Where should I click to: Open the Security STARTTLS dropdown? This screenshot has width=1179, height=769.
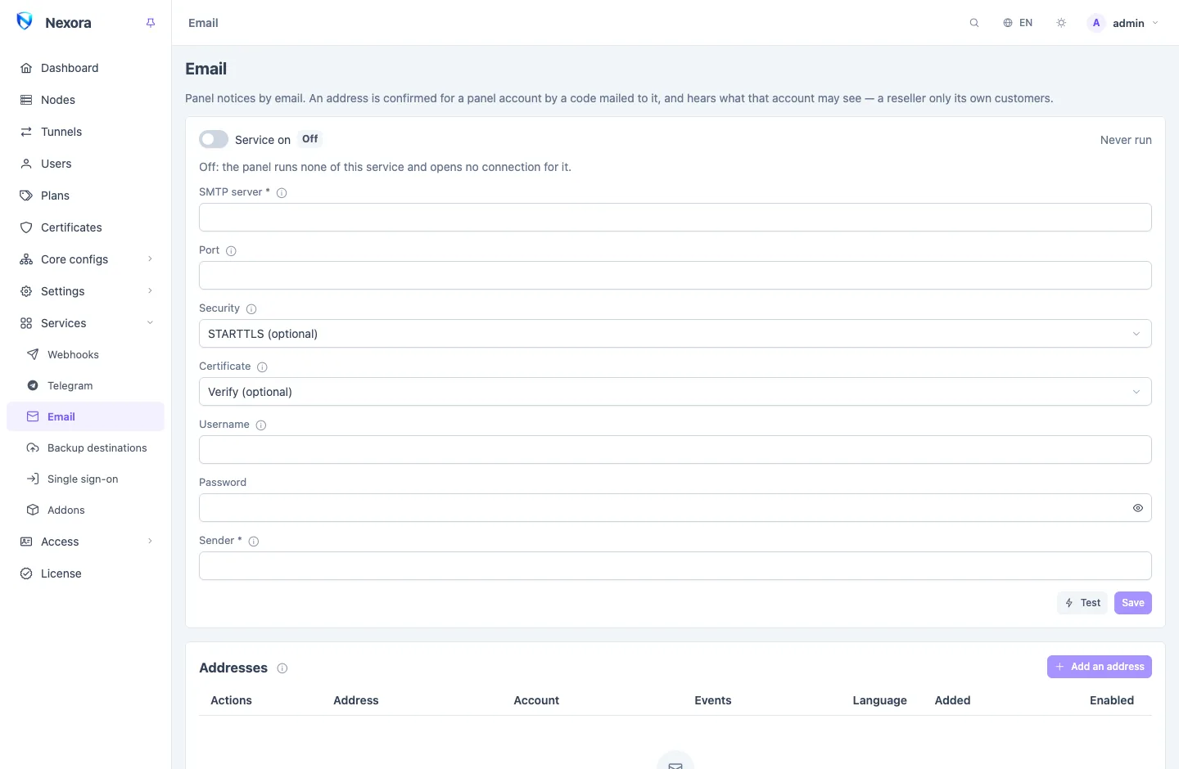[x=675, y=334]
